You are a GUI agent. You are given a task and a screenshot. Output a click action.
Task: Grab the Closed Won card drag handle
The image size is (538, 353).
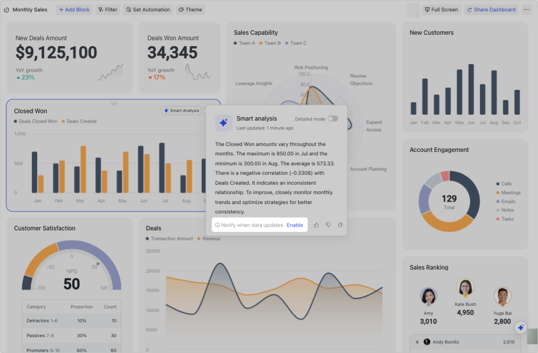tap(114, 104)
